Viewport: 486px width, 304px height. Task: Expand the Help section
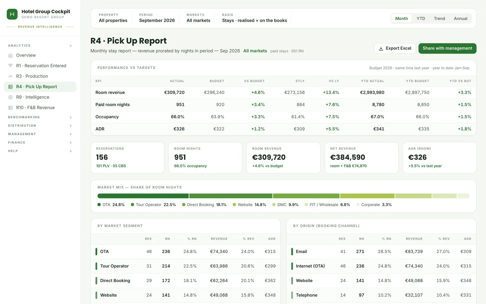coord(40,151)
